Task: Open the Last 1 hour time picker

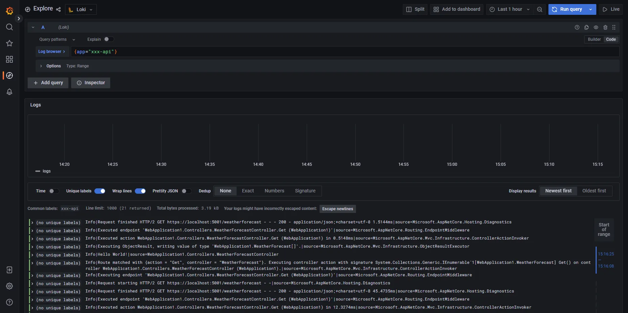Action: 510,9
